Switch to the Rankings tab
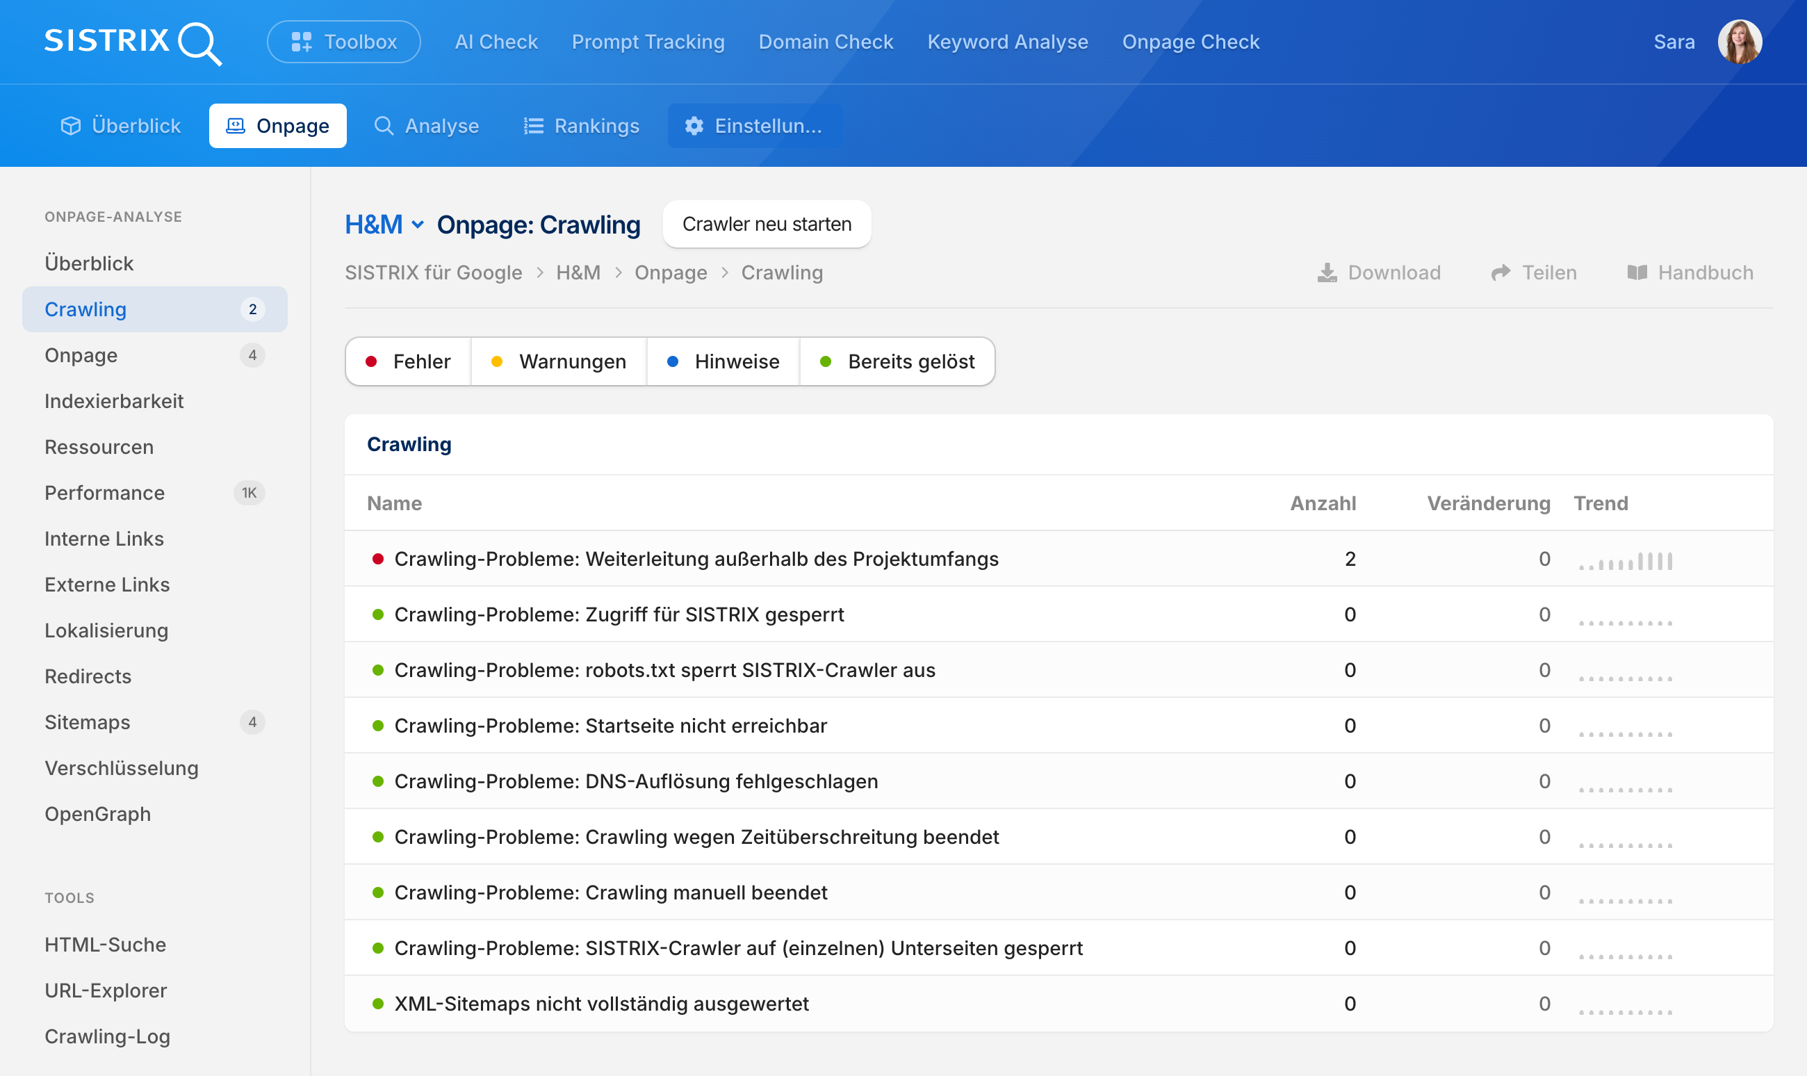This screenshot has width=1807, height=1076. click(x=581, y=127)
